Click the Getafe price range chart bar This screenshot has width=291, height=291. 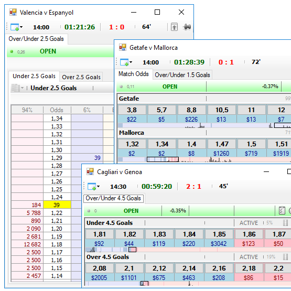point(204,125)
